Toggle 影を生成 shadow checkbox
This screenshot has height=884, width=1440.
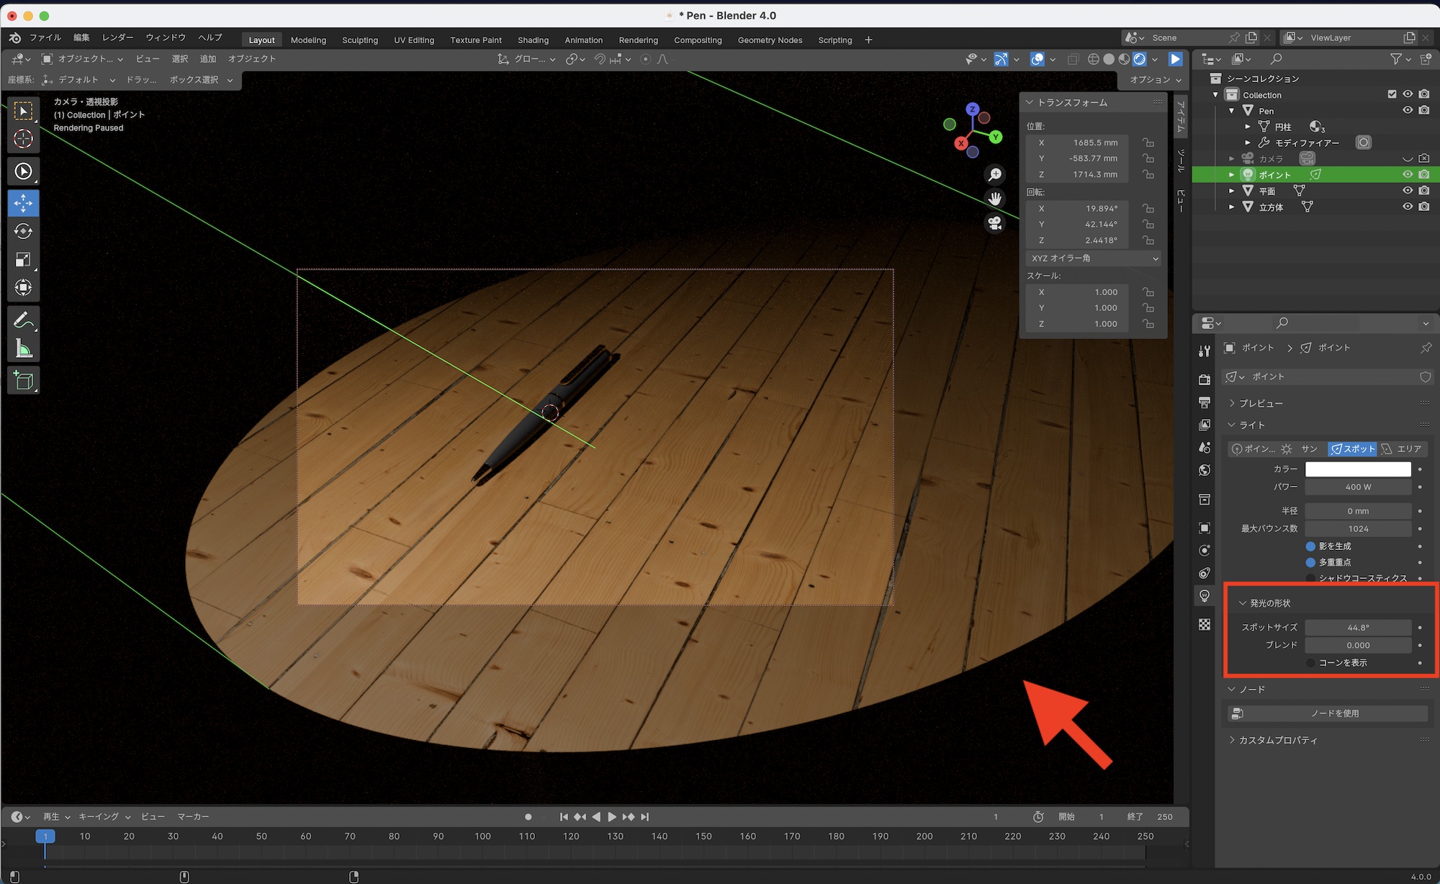1310,546
